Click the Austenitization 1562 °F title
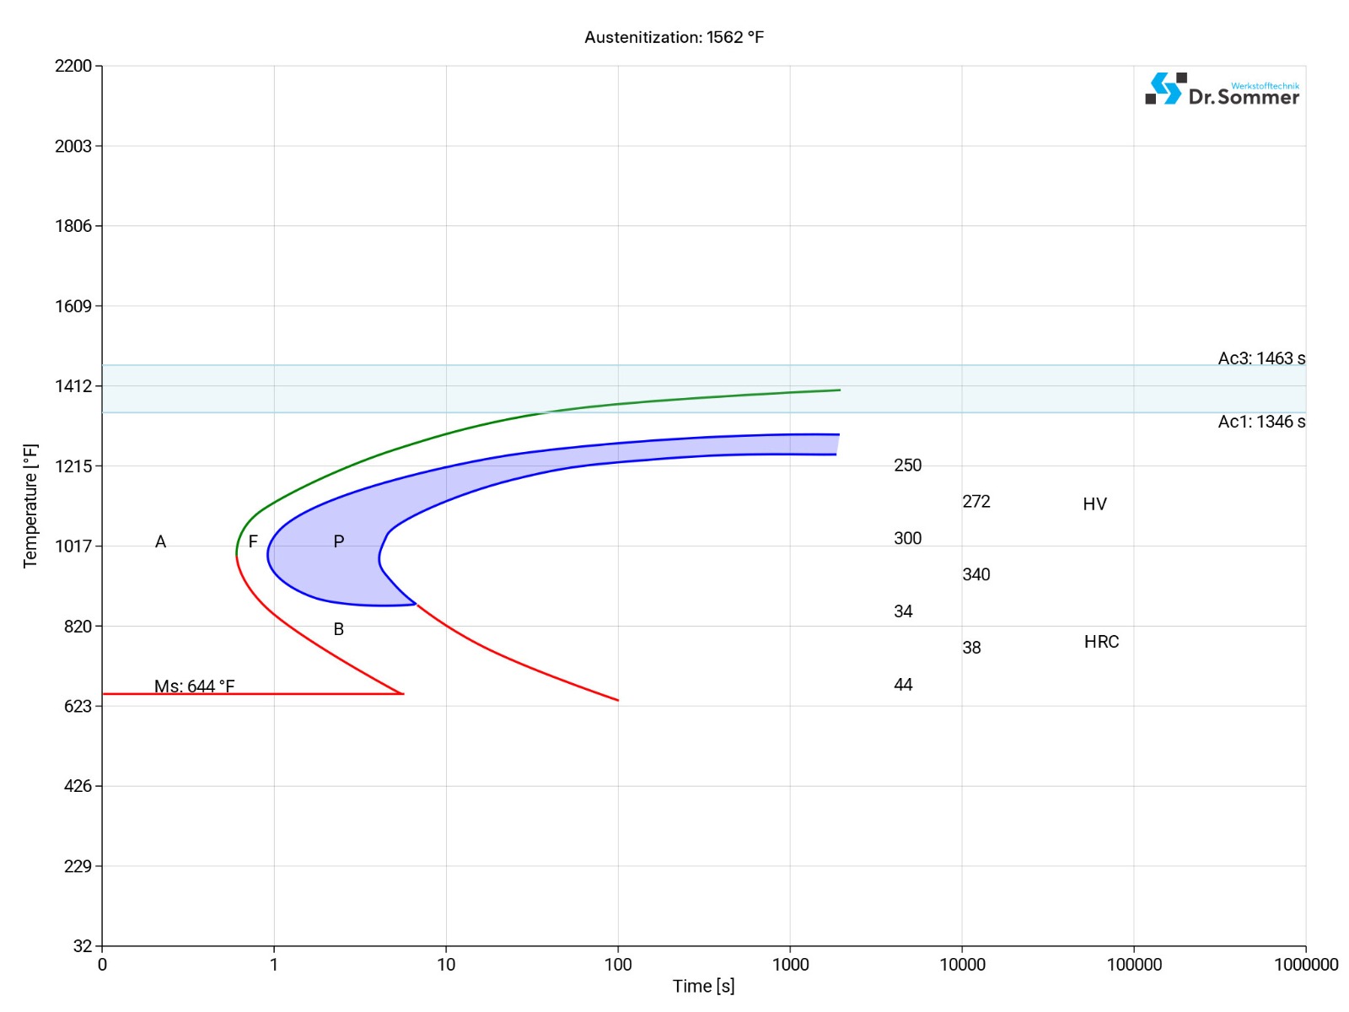 click(x=674, y=37)
